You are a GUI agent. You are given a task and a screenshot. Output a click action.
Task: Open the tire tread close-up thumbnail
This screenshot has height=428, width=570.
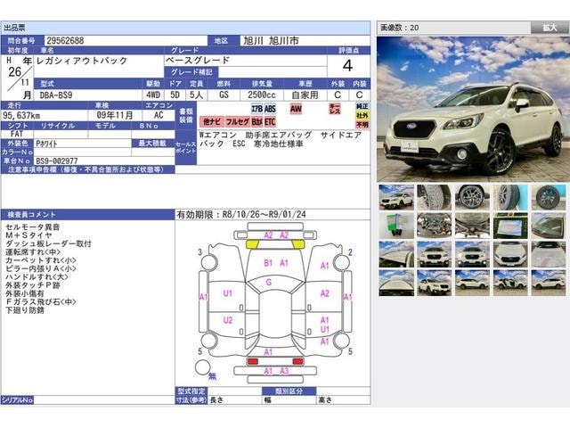coord(435,197)
